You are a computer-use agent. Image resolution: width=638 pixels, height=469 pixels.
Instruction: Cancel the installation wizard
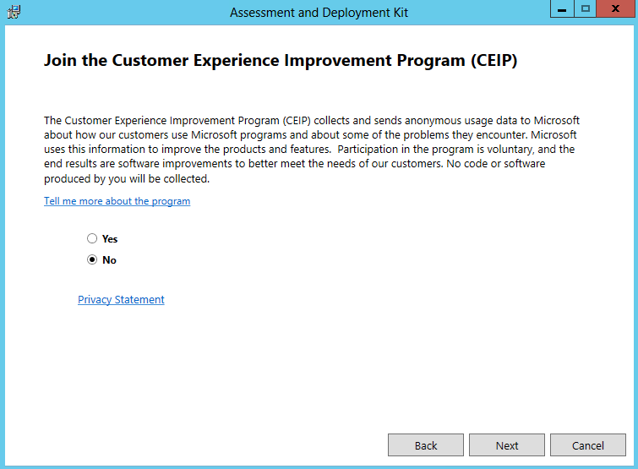pos(588,445)
